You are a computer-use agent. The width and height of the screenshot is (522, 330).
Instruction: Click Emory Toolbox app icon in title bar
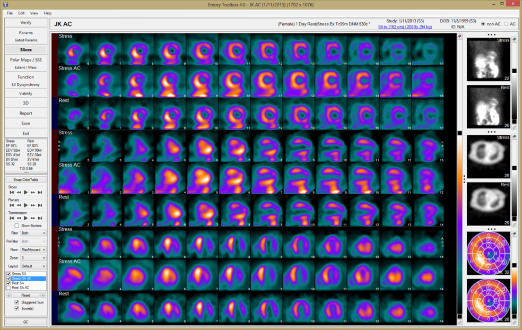pos(5,5)
